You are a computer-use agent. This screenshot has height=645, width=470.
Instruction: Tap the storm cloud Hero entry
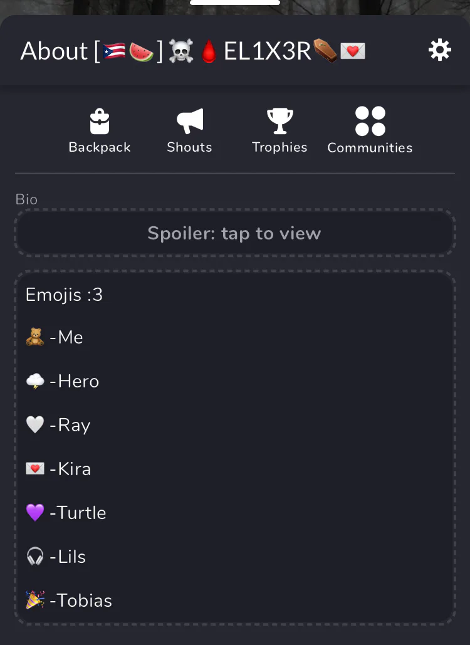(63, 381)
